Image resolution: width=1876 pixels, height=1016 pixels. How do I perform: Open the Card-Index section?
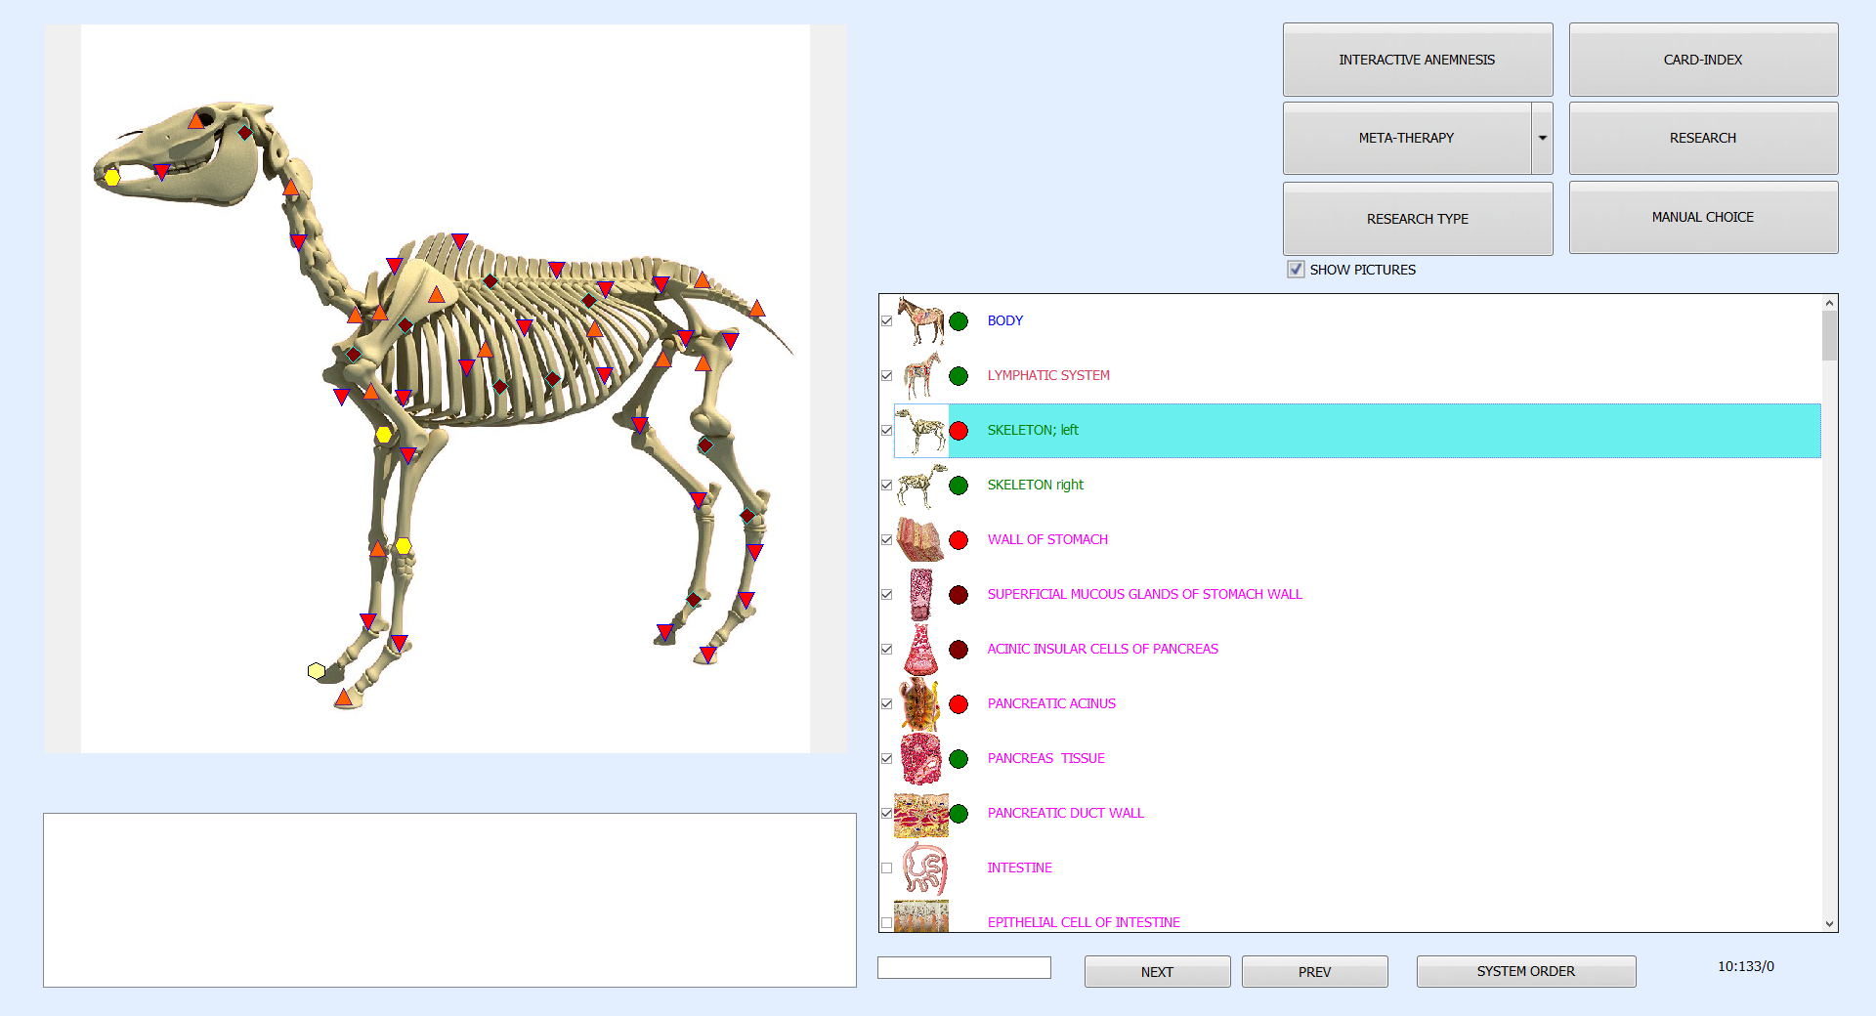click(1702, 60)
